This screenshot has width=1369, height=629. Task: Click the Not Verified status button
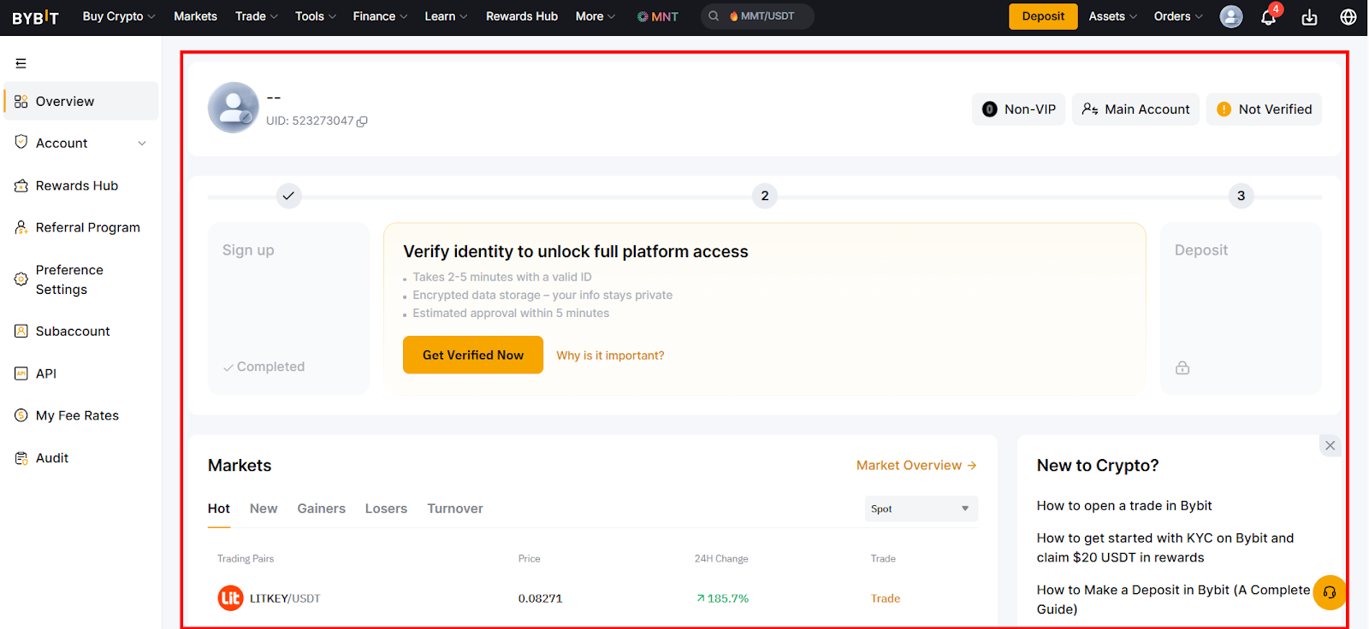(1264, 109)
